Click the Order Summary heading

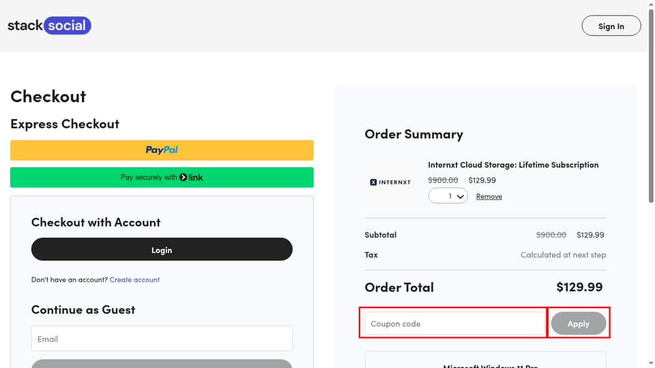(x=413, y=134)
